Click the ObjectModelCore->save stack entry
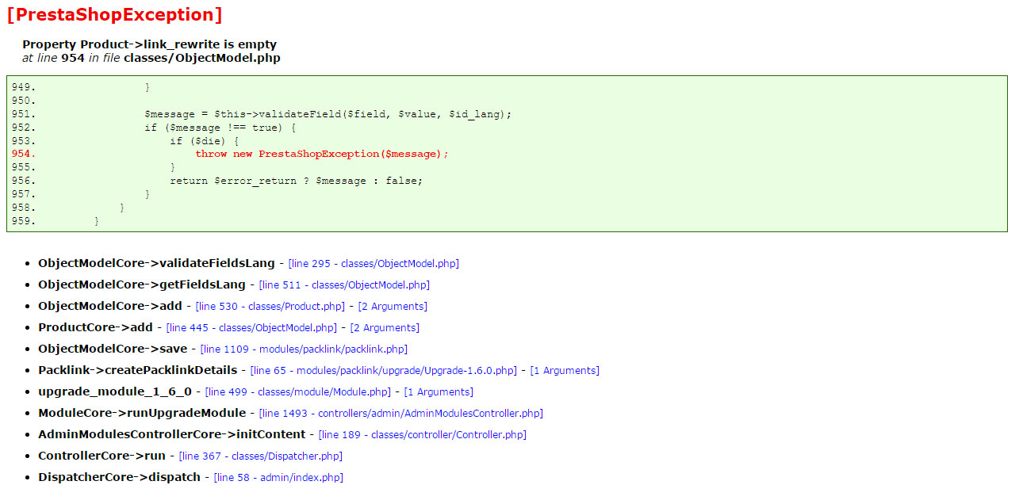This screenshot has width=1015, height=504. click(113, 349)
